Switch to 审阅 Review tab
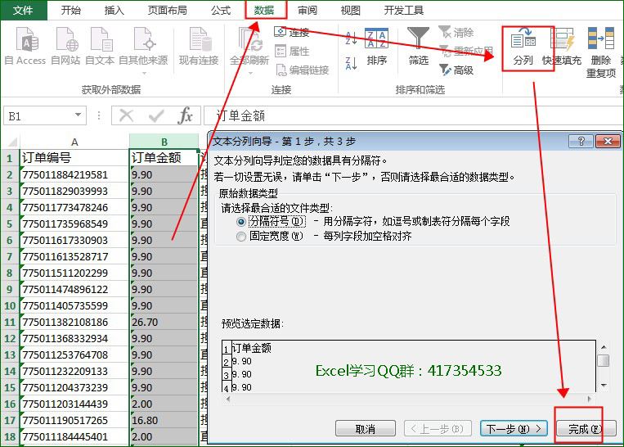The height and width of the screenshot is (447, 624). pos(308,10)
